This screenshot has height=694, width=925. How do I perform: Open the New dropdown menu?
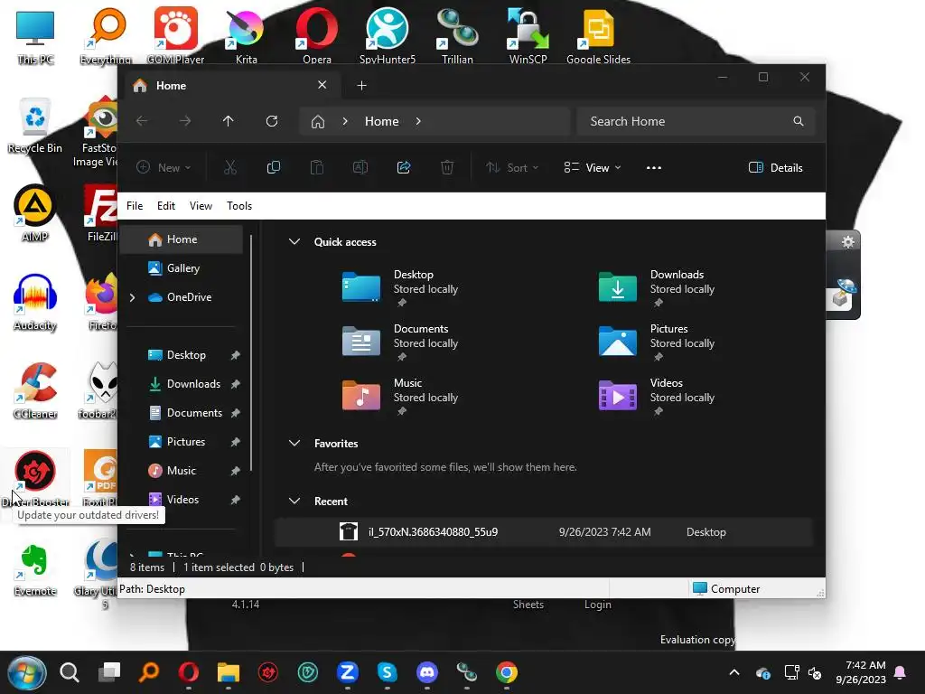click(x=164, y=167)
